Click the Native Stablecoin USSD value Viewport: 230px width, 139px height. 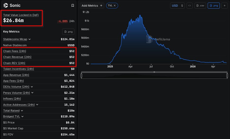[71, 45]
